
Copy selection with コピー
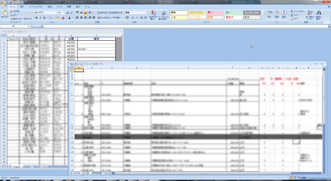(x=14, y=15)
